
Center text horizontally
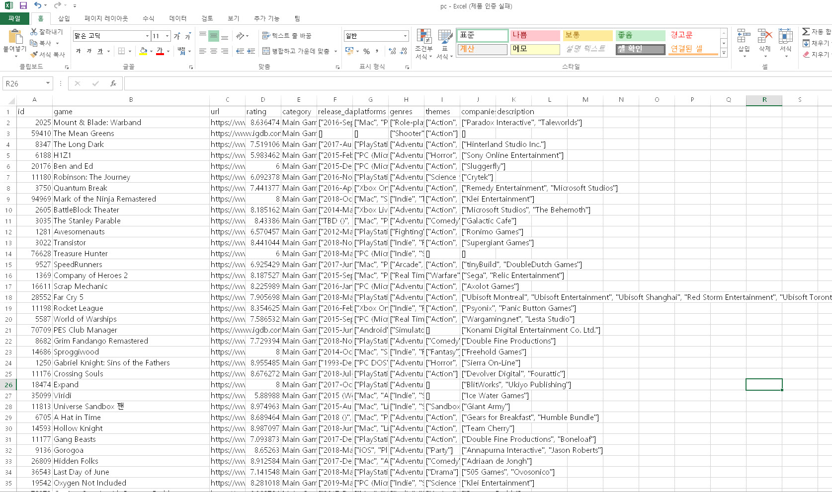coord(214,51)
